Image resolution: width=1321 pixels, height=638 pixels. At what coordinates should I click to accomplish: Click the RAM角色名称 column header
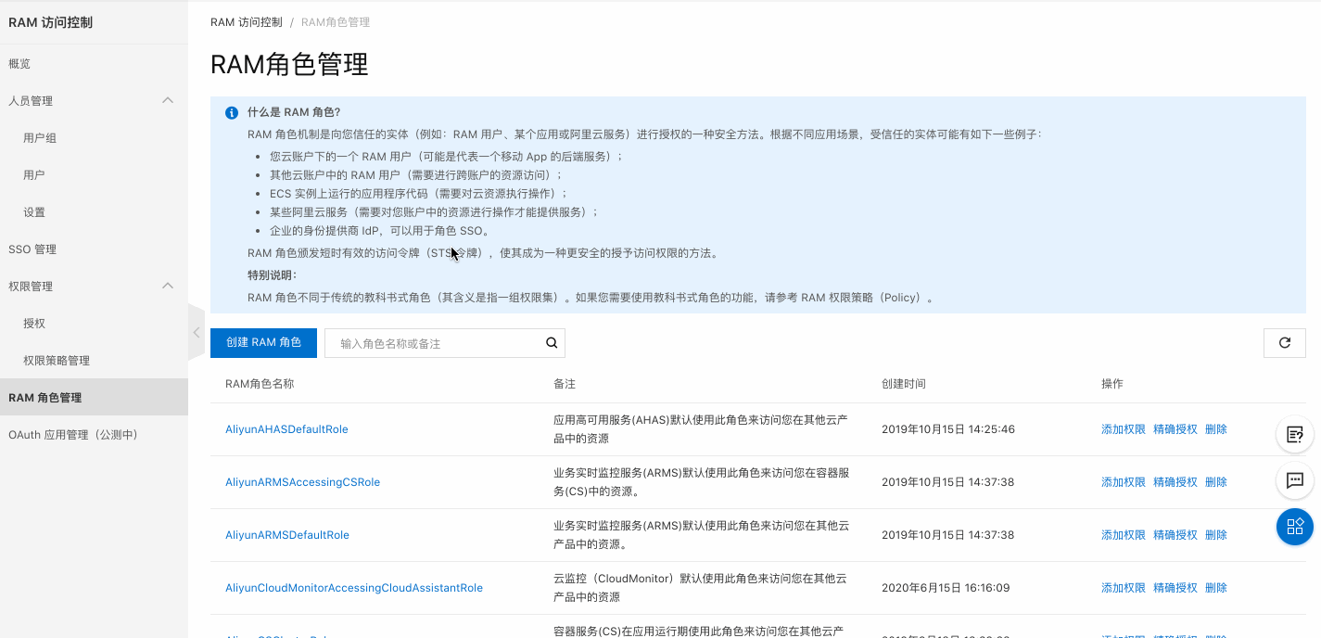[260, 384]
